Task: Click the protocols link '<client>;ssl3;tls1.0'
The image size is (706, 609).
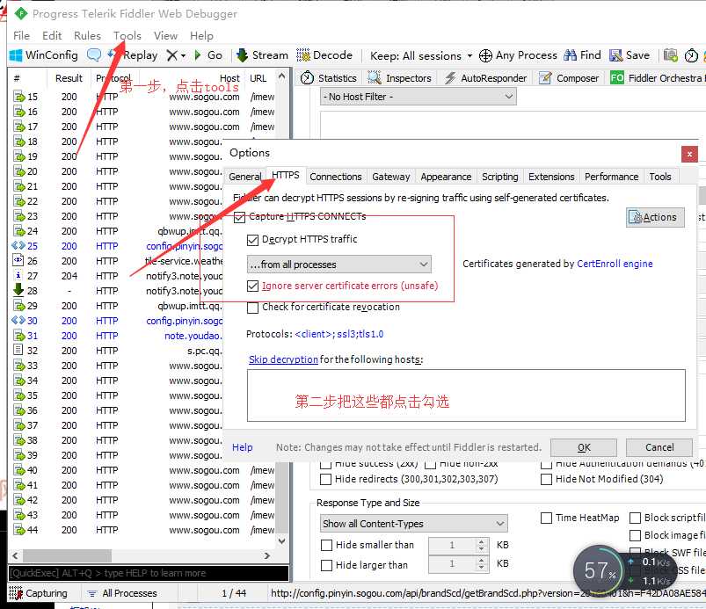Action: (339, 334)
